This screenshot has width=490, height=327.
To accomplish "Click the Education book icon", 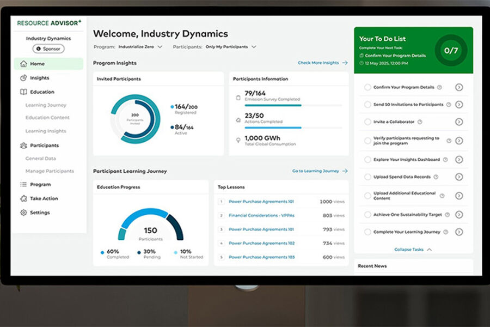I will 23,92.
